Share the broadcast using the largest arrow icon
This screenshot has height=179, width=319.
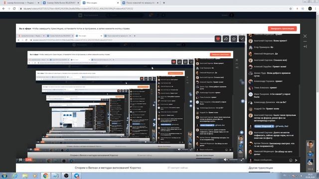point(226,39)
